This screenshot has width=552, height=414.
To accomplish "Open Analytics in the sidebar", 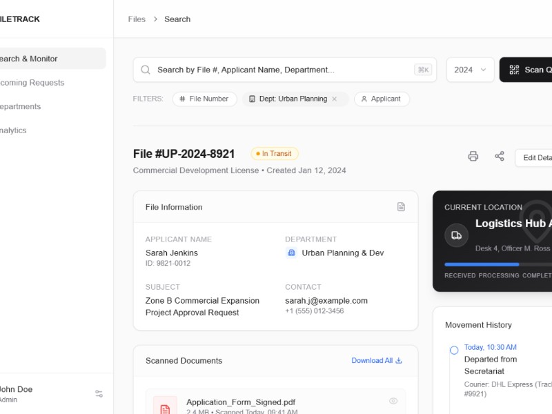I will pos(14,130).
